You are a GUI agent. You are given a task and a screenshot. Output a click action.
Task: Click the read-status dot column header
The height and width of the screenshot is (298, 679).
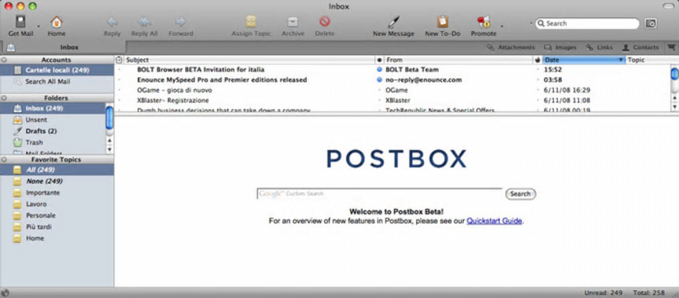[x=379, y=60]
